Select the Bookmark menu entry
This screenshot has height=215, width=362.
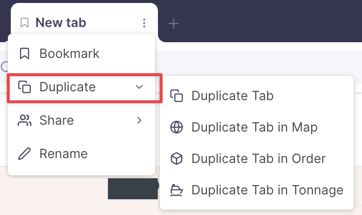(x=69, y=54)
